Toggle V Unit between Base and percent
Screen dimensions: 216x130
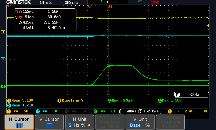[140, 122]
